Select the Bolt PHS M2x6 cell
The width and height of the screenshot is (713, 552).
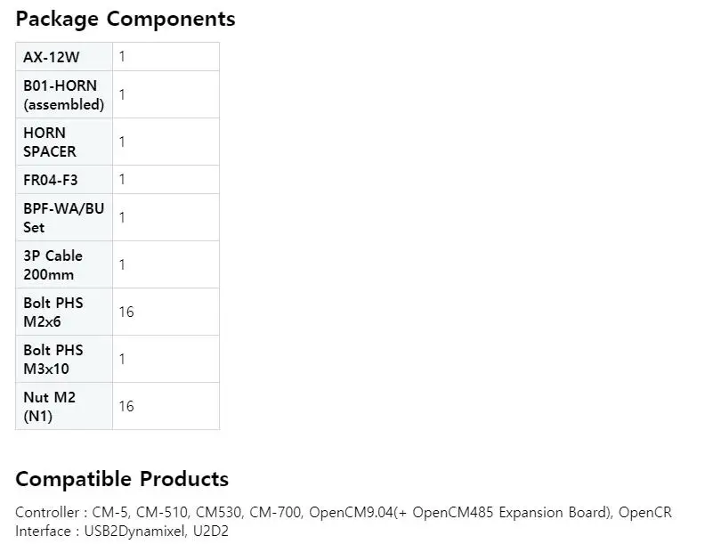click(64, 312)
